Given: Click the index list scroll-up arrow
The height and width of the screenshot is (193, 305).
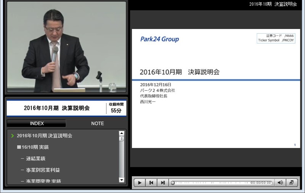Looking at the screenshot, I should tap(122, 133).
